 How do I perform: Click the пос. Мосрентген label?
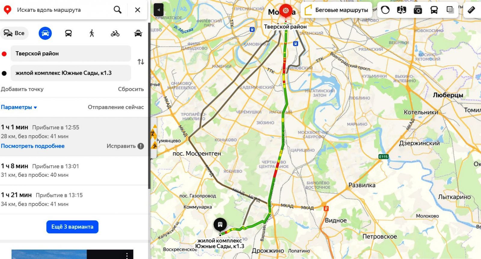point(197,153)
